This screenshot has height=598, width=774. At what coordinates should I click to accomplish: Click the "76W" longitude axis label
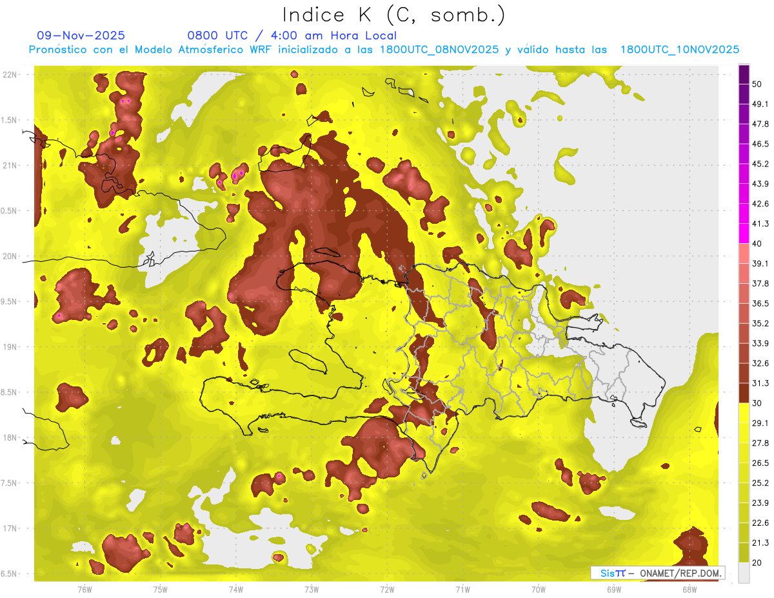pos(84,589)
